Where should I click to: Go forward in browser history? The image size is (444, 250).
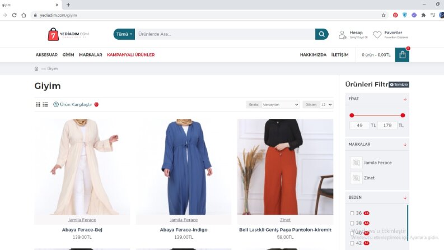pyautogui.click(x=5, y=15)
